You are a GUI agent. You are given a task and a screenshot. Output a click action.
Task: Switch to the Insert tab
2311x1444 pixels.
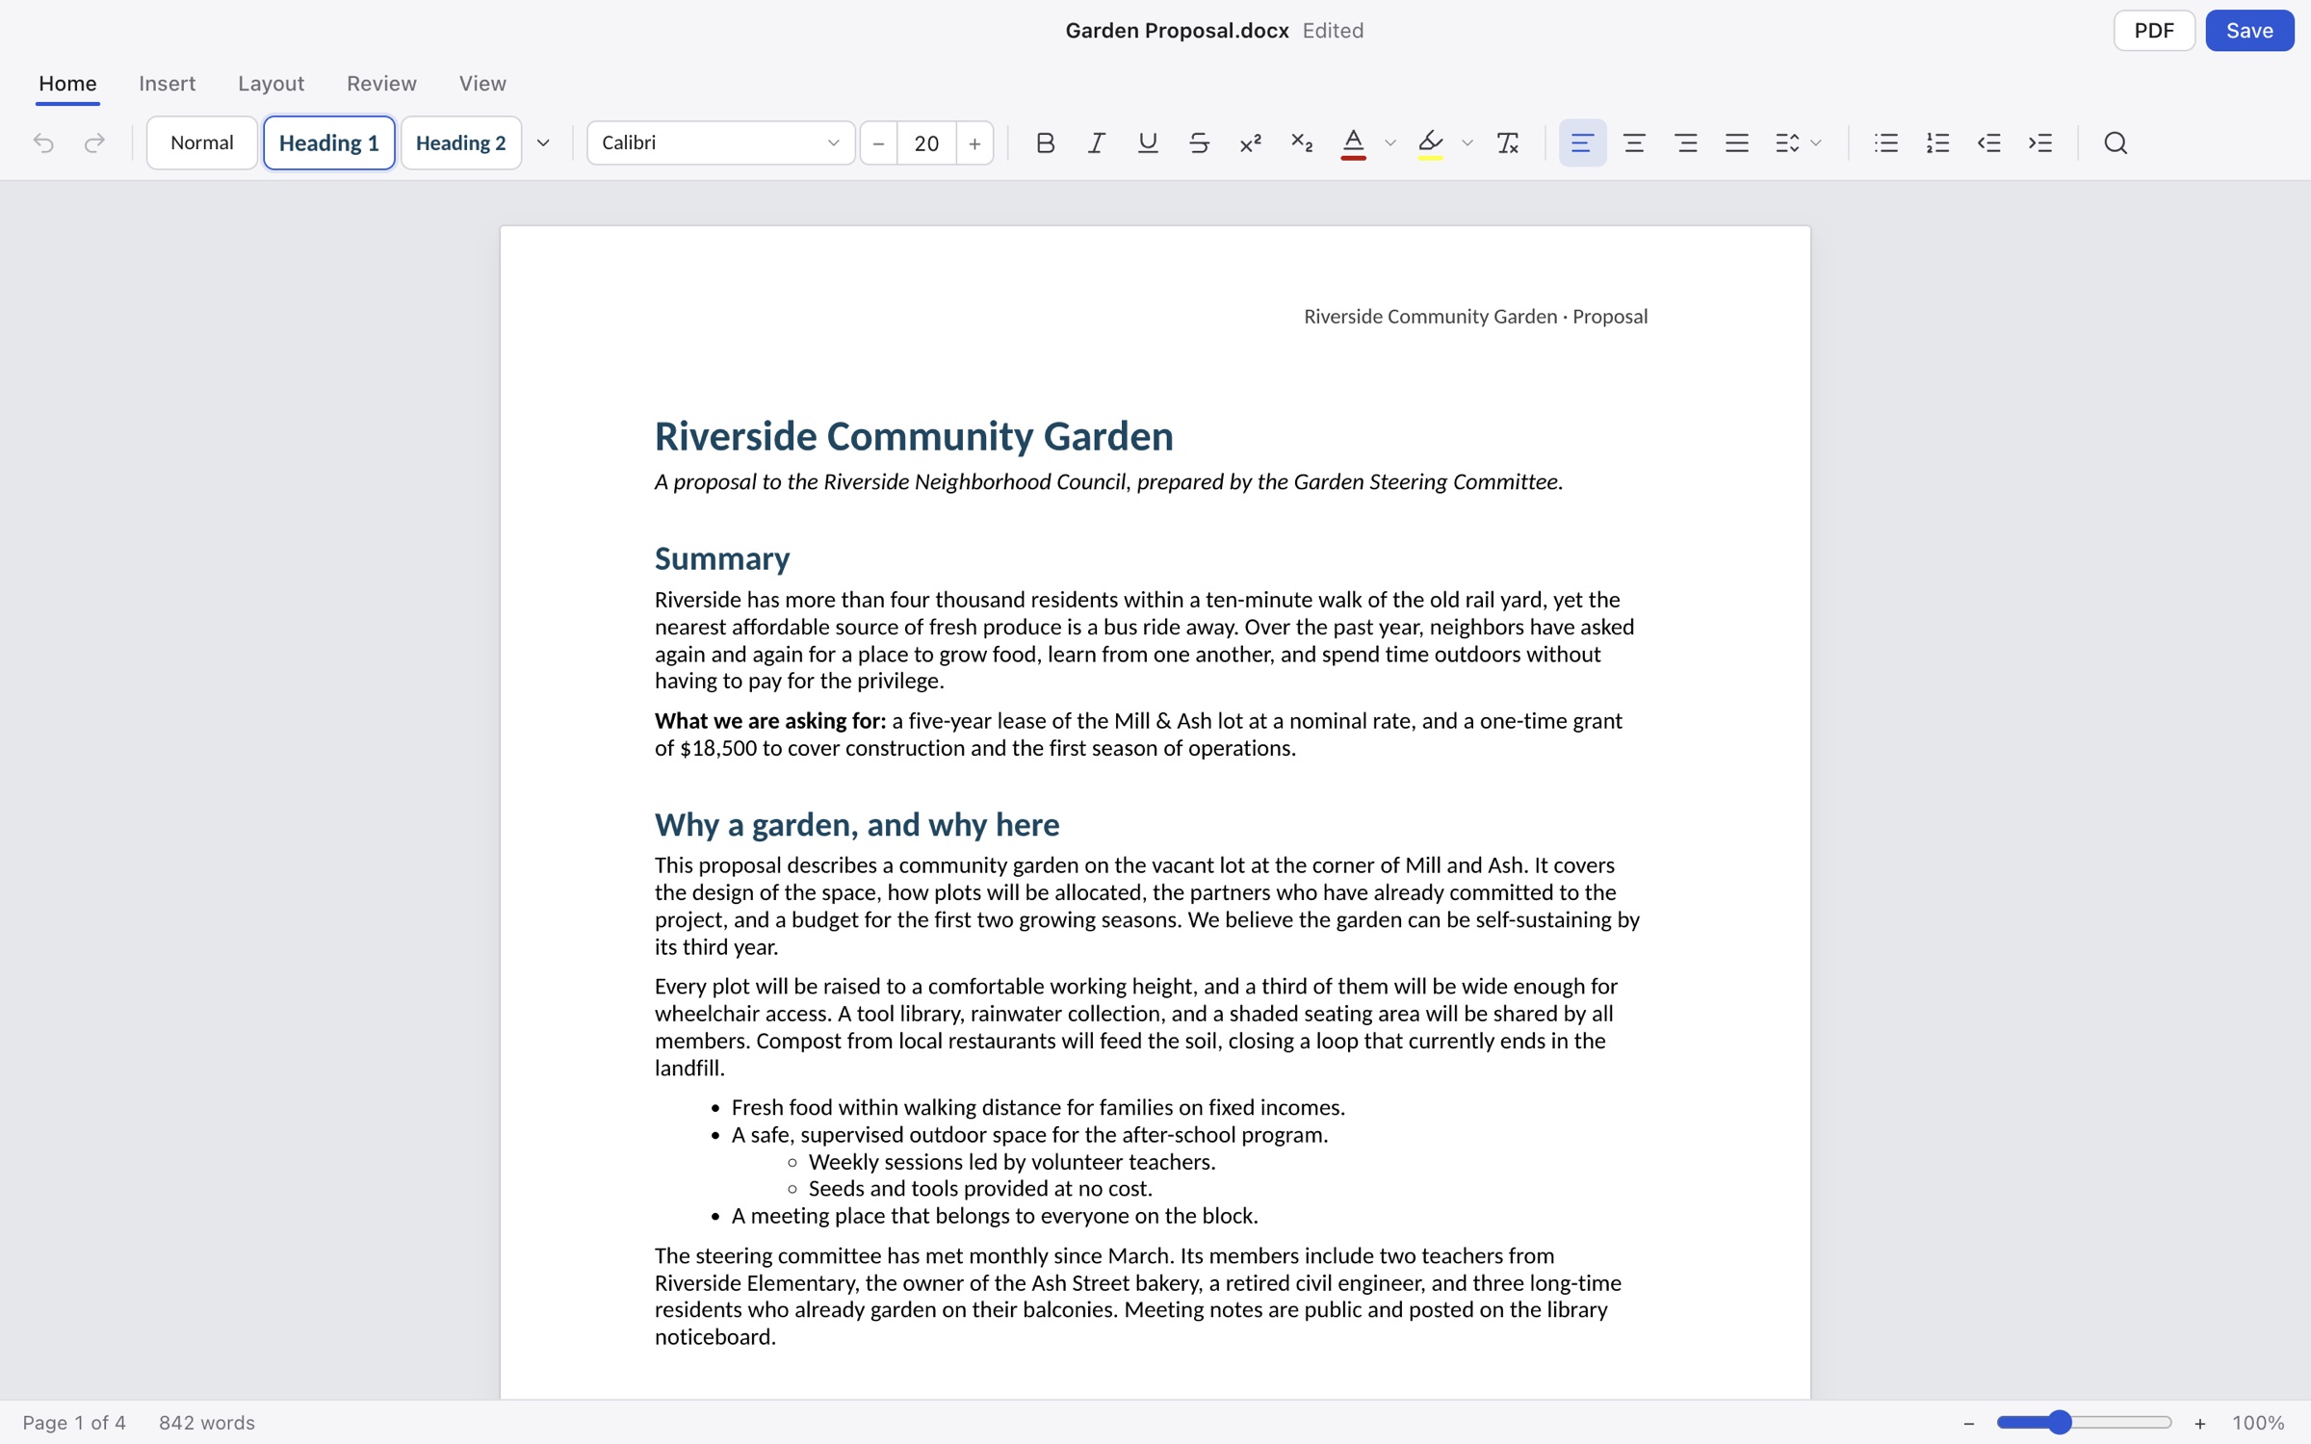click(x=167, y=83)
